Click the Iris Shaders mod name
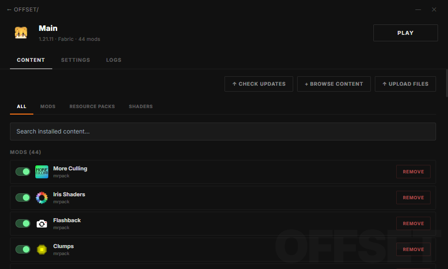This screenshot has width=448, height=269. click(69, 194)
